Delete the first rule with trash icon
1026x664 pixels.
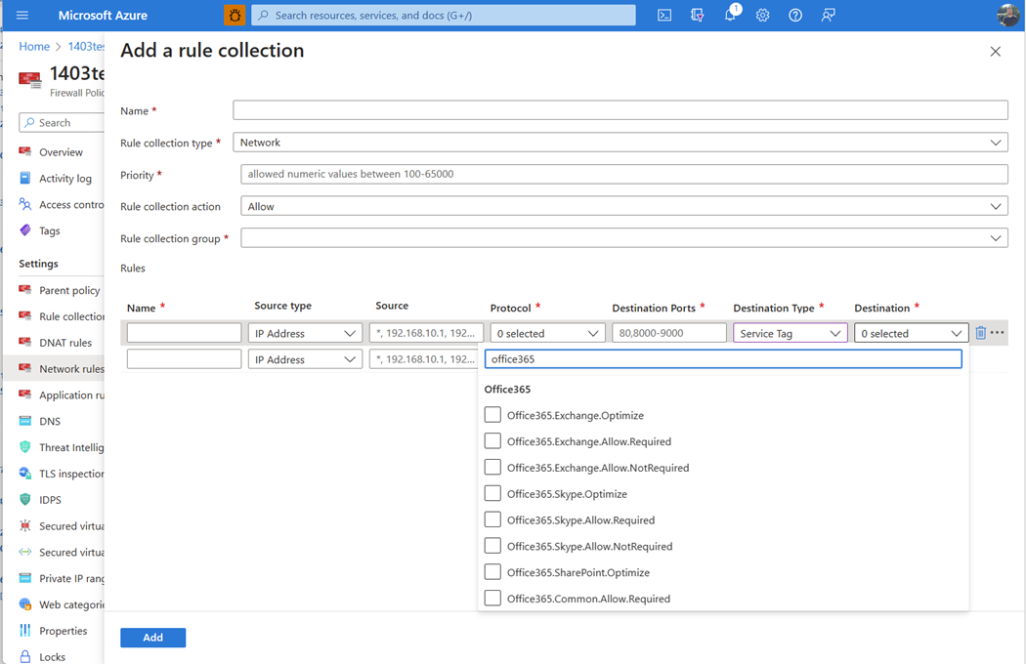(980, 333)
